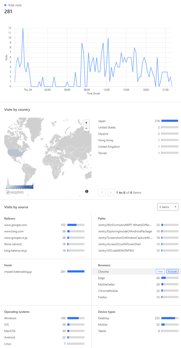The height and width of the screenshot is (348, 181).
Task: Select path /entry/WinFormsAndWPF-WhatIsDiffer...
Action: coord(138,225)
